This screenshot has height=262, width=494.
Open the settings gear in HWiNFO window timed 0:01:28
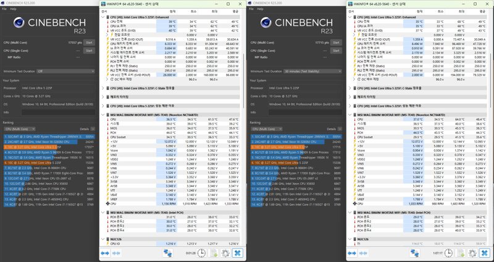[x=225, y=253]
